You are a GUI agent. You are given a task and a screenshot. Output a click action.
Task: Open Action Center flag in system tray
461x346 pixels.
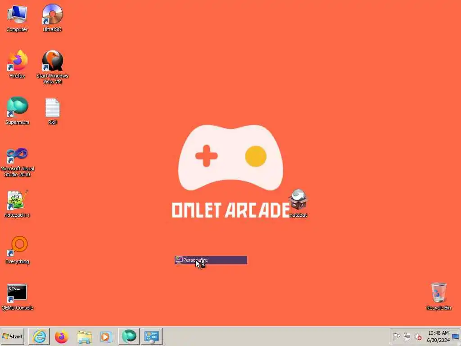(x=396, y=336)
